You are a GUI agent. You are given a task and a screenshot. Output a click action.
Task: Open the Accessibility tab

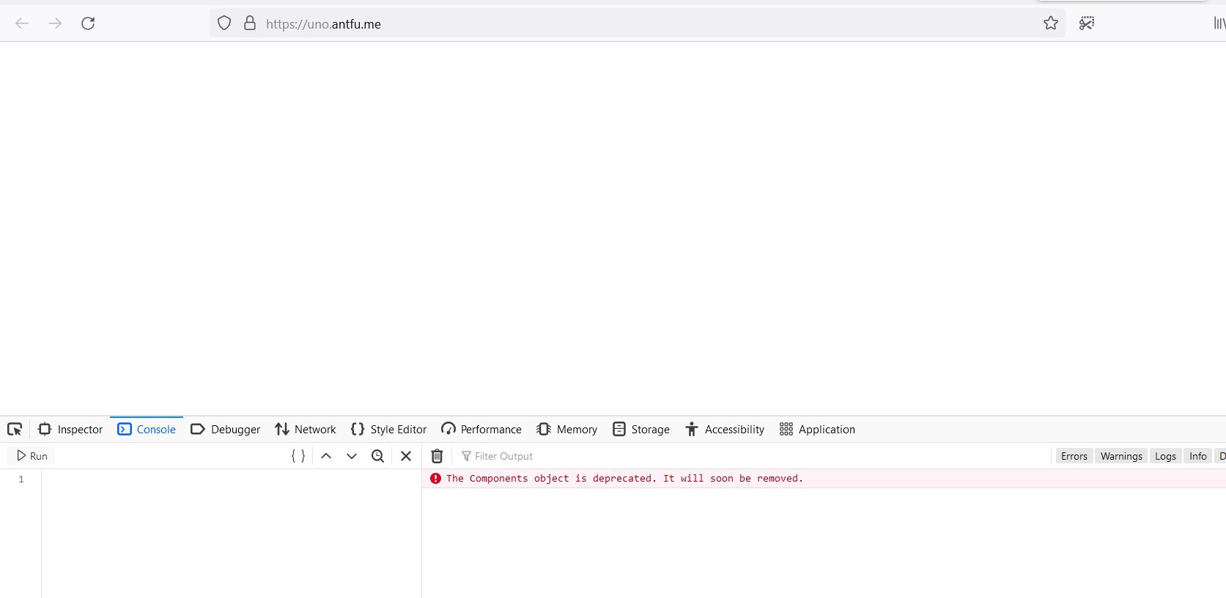pyautogui.click(x=725, y=429)
